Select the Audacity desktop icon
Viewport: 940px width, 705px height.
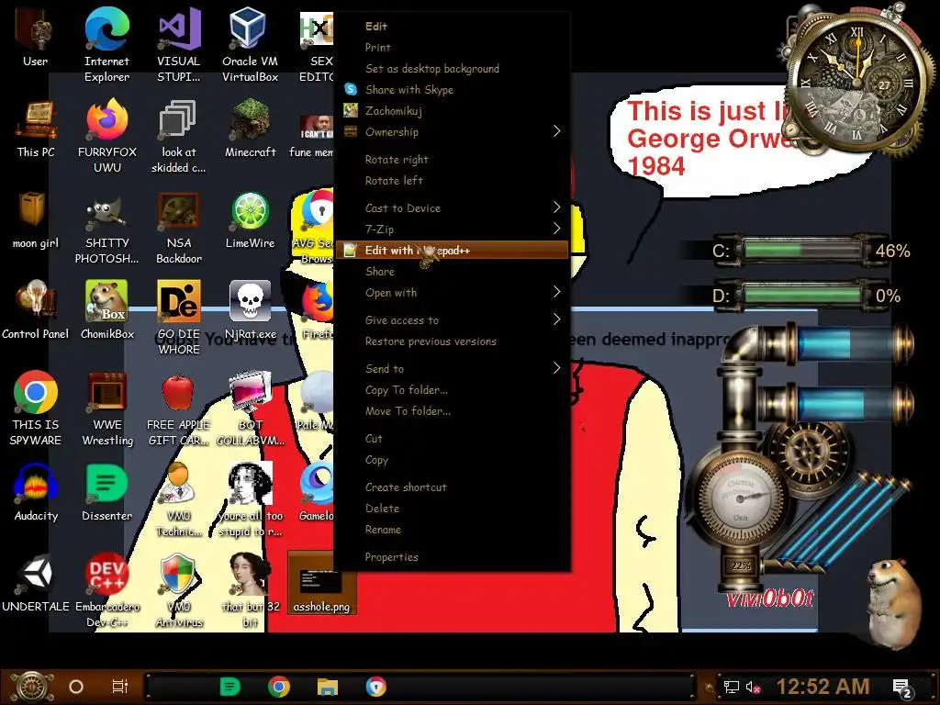[x=36, y=492]
